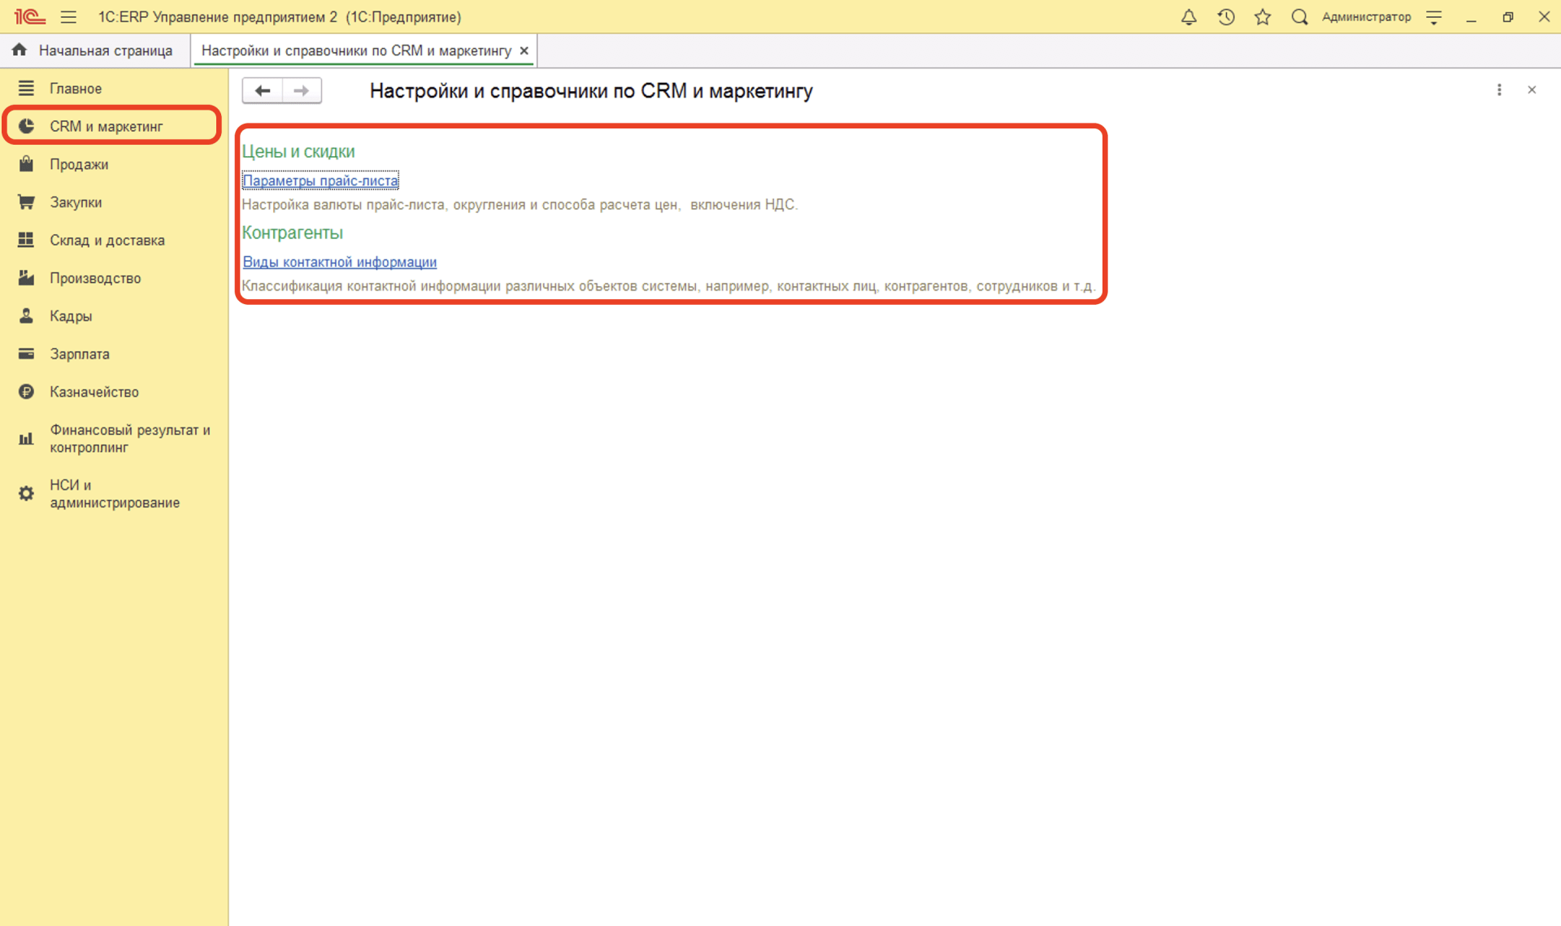
Task: Open the service settings icon near Администратор
Action: [x=1434, y=17]
